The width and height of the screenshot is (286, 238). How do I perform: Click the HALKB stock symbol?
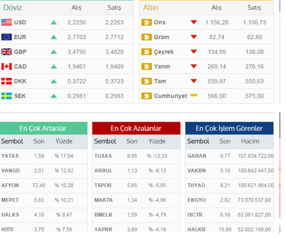[x=196, y=230]
